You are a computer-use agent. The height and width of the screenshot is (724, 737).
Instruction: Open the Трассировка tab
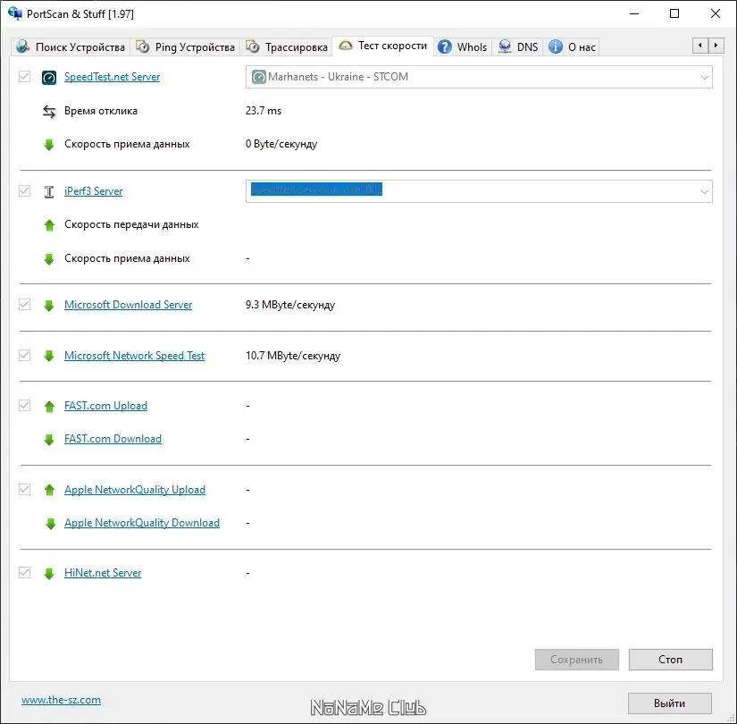[x=287, y=47]
